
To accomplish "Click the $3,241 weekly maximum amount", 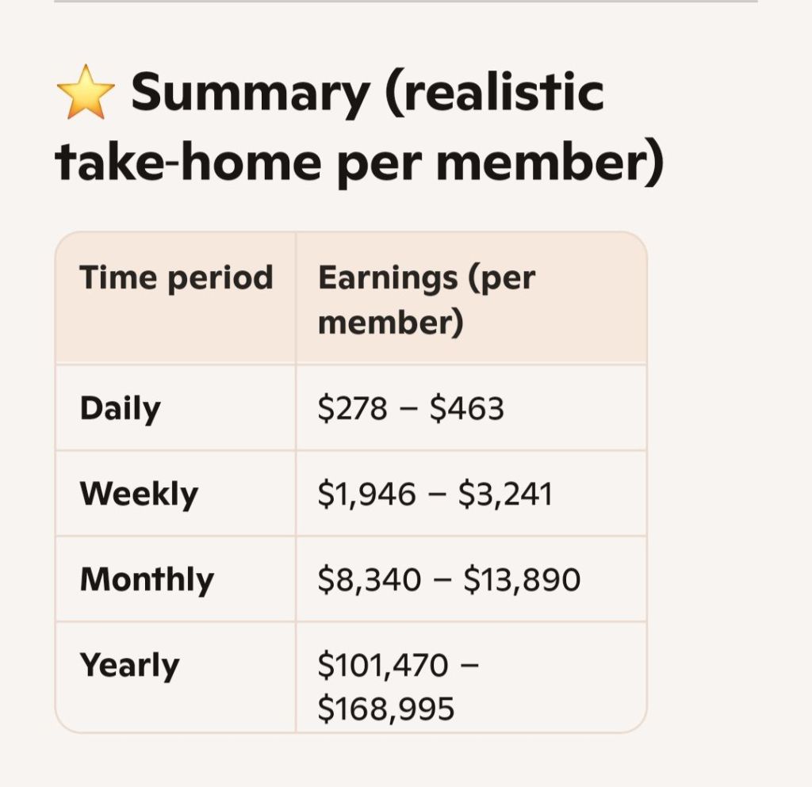I will tap(505, 494).
